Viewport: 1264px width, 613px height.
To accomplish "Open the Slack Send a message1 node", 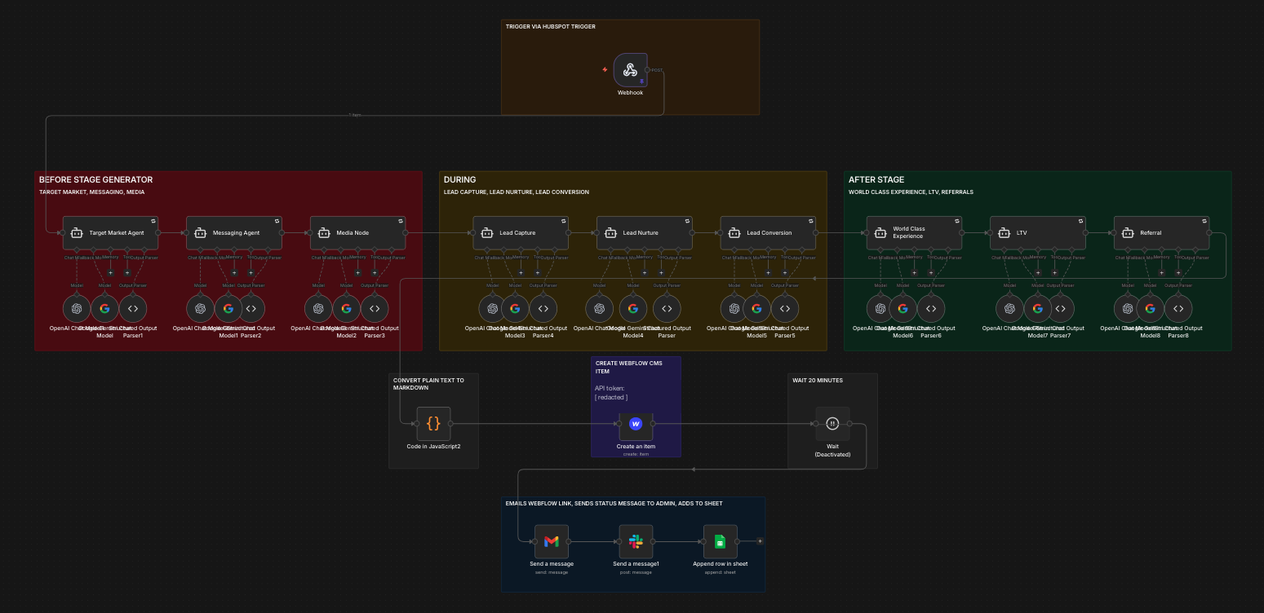I will [x=636, y=541].
